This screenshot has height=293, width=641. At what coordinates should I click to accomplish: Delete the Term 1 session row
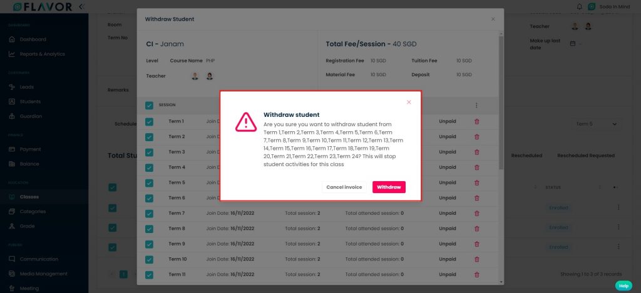(476, 121)
